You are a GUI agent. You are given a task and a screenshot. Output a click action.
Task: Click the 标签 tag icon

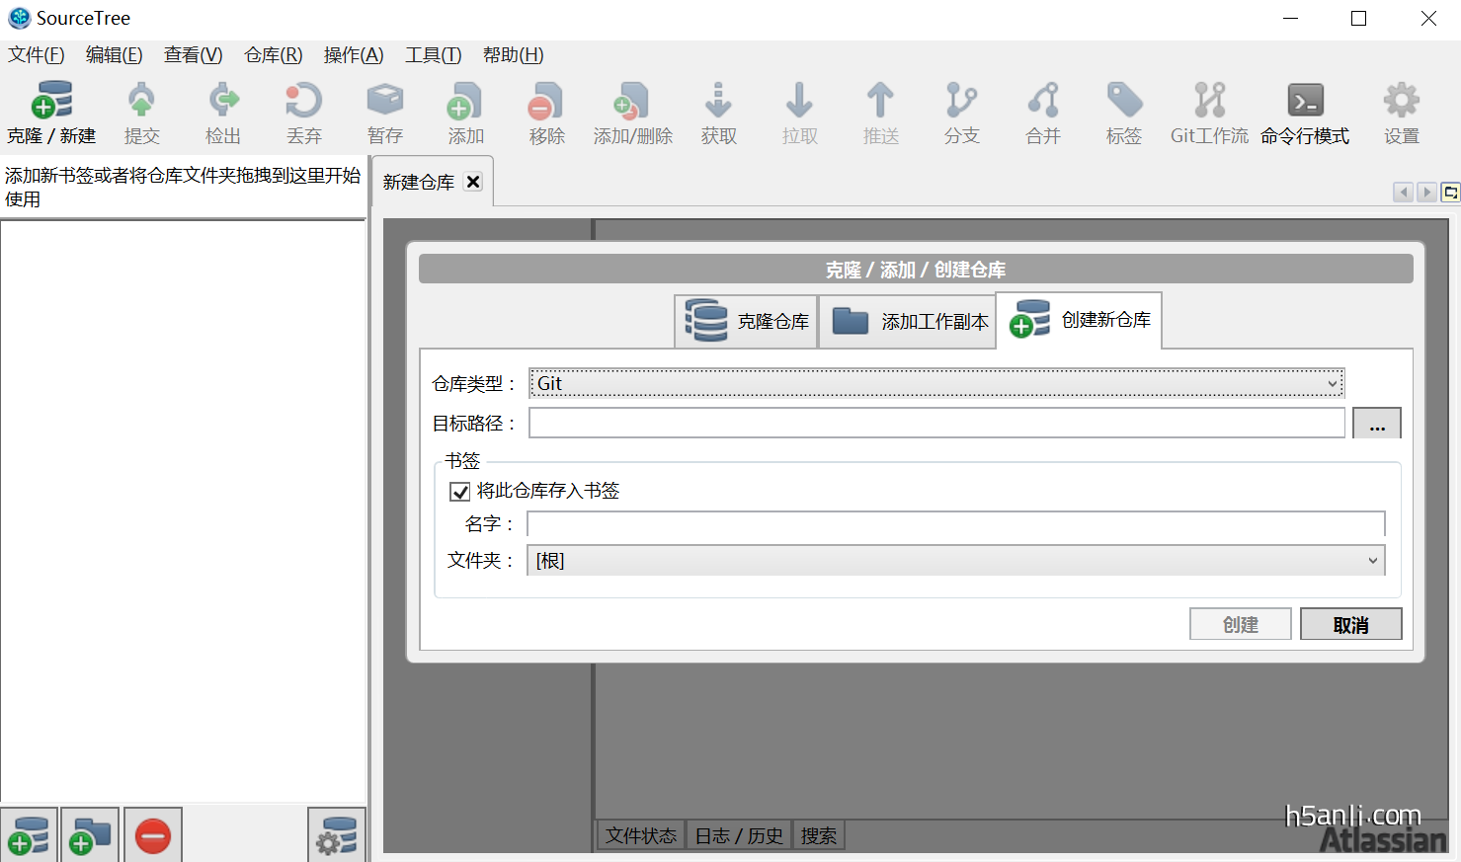(1124, 100)
